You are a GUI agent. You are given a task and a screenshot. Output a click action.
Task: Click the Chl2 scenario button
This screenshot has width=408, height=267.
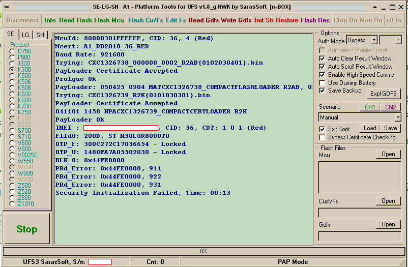390,107
